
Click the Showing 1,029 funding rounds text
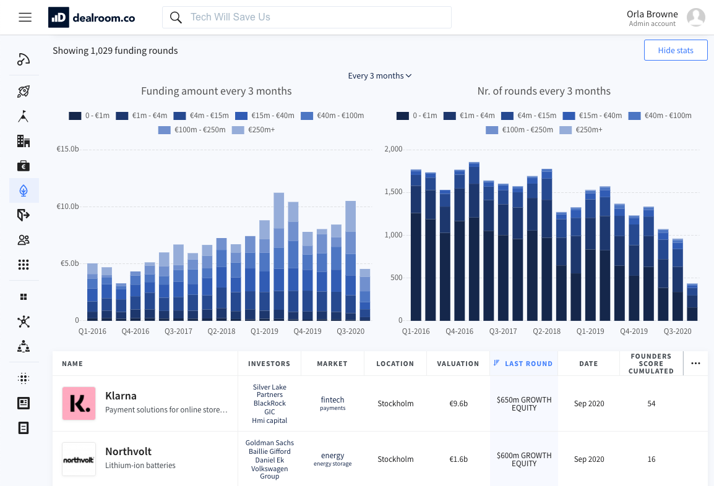tap(115, 51)
